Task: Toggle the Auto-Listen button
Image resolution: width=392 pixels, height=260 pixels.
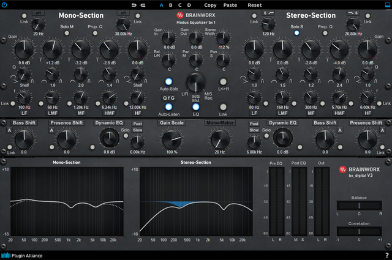Action: click(169, 107)
